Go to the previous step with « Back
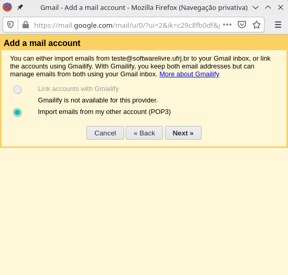Screen dimensions: 288x275 [x=144, y=133]
